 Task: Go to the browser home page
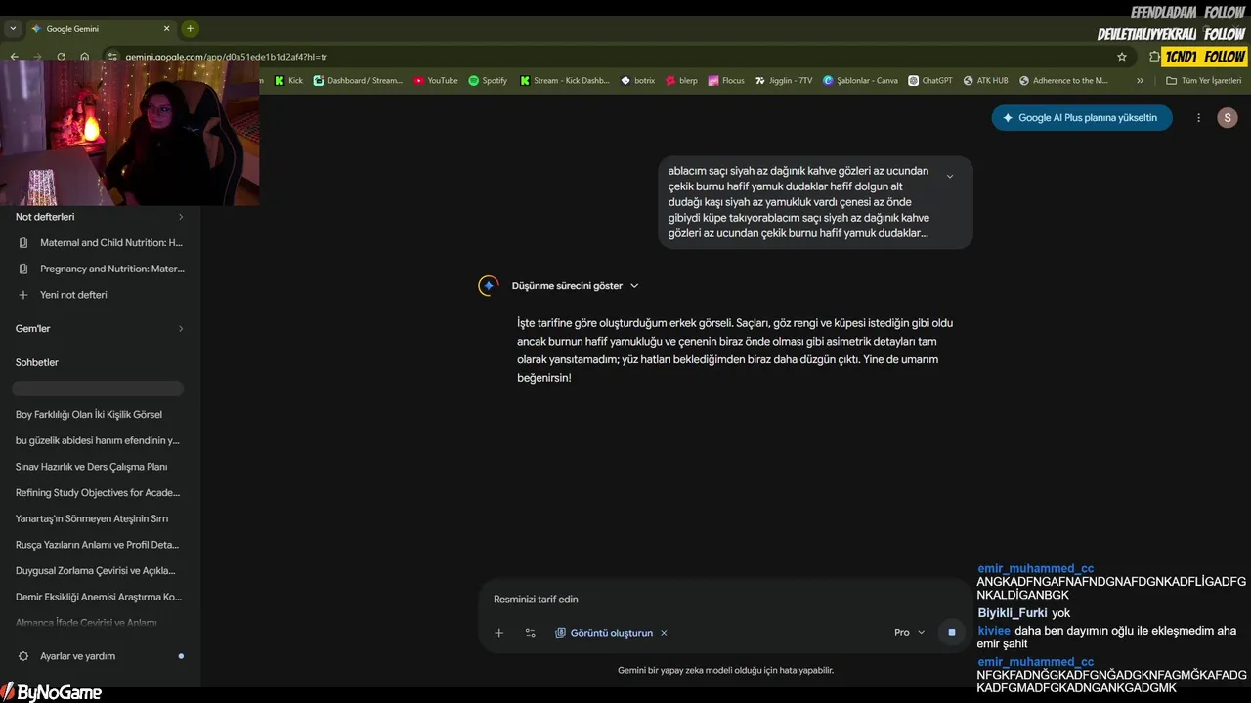84,57
